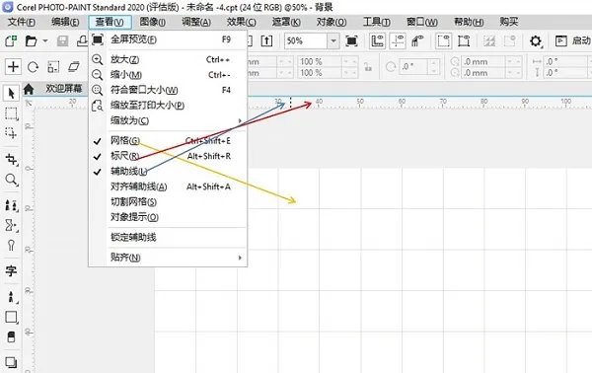Expand the 缩放为(C) submenu
Image resolution: width=592 pixels, height=373 pixels.
[x=168, y=120]
